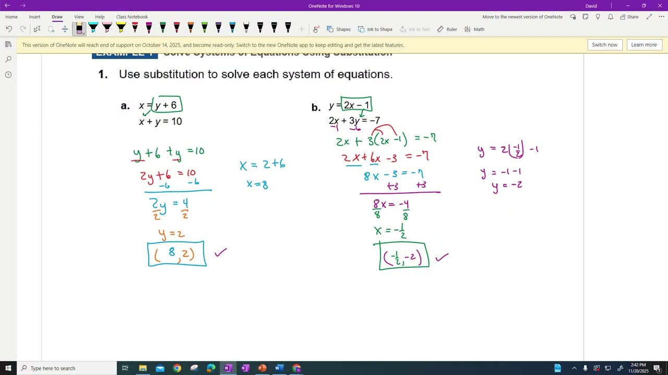
Task: Open the Class Notebook tab
Action: click(x=132, y=17)
